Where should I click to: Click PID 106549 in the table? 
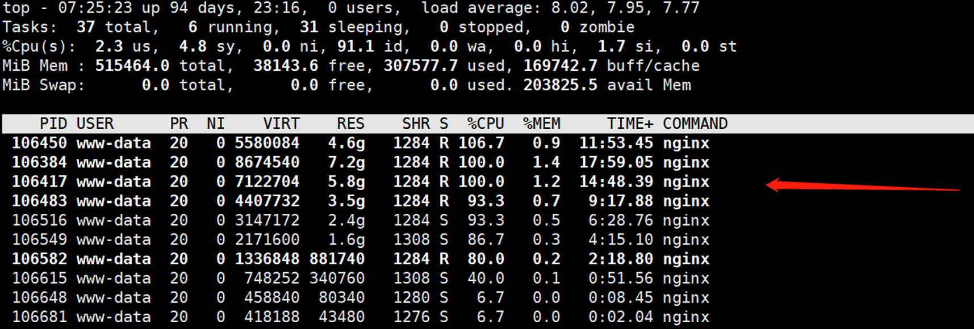point(39,239)
